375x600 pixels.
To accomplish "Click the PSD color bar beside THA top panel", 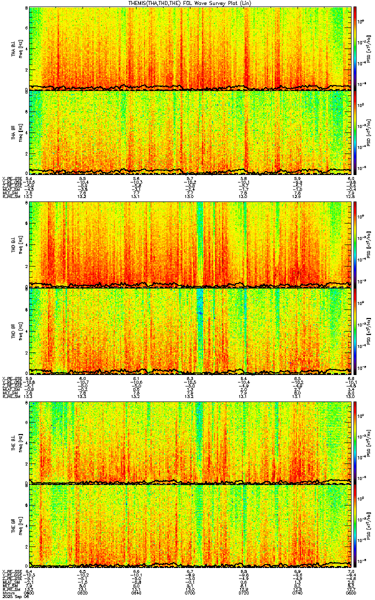I will click(354, 49).
